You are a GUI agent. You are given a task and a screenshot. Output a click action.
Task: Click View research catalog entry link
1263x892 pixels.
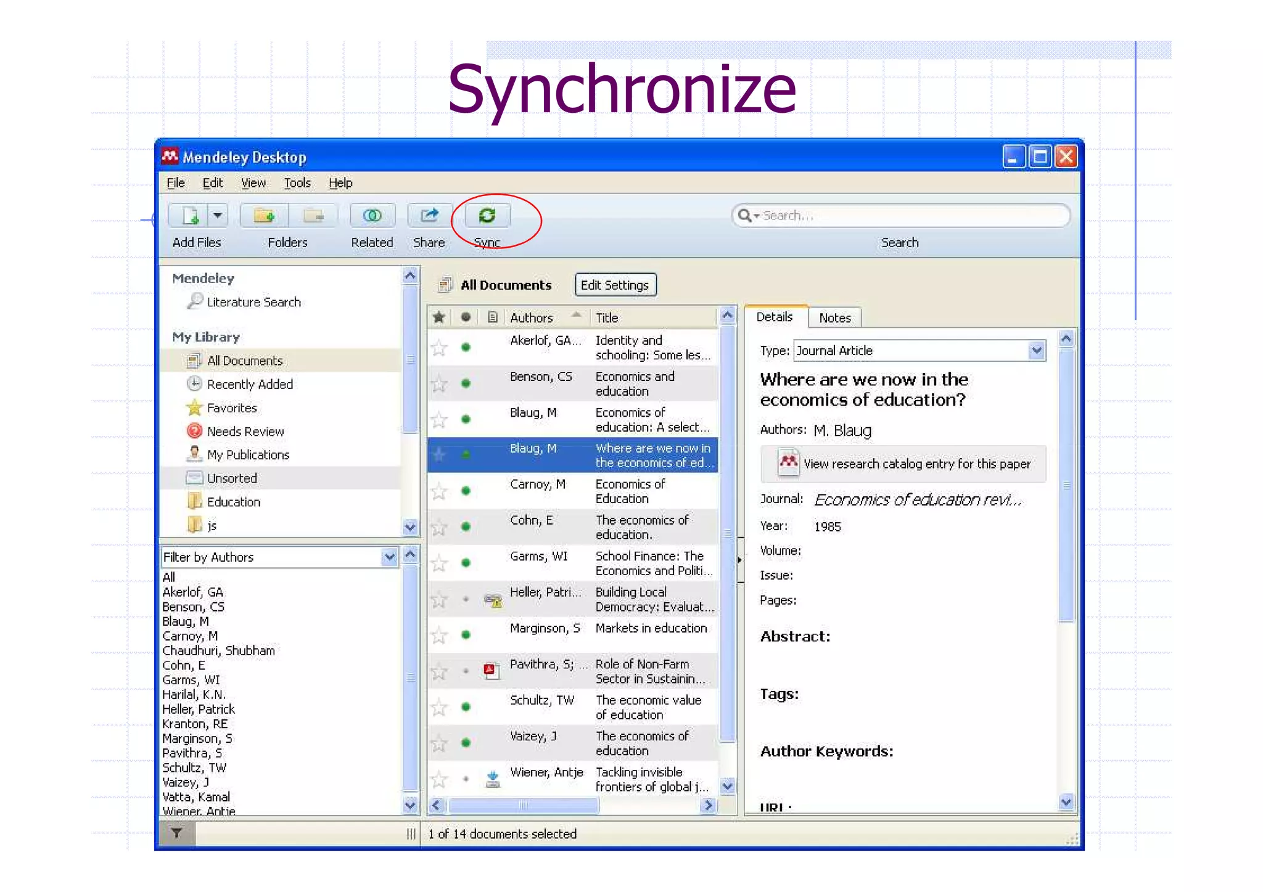coord(904,464)
